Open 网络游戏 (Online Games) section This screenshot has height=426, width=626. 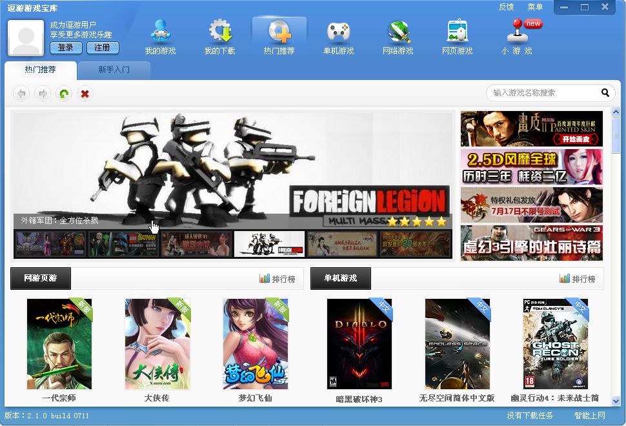coord(398,37)
